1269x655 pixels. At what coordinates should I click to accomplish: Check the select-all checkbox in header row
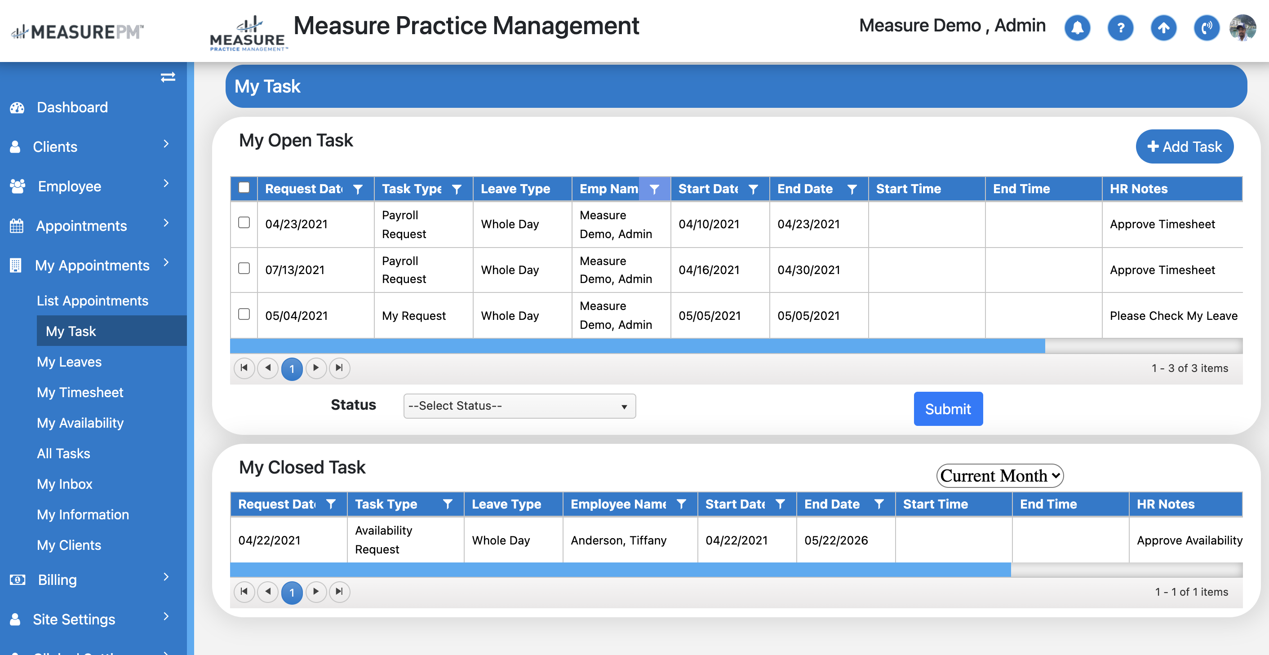click(x=244, y=188)
